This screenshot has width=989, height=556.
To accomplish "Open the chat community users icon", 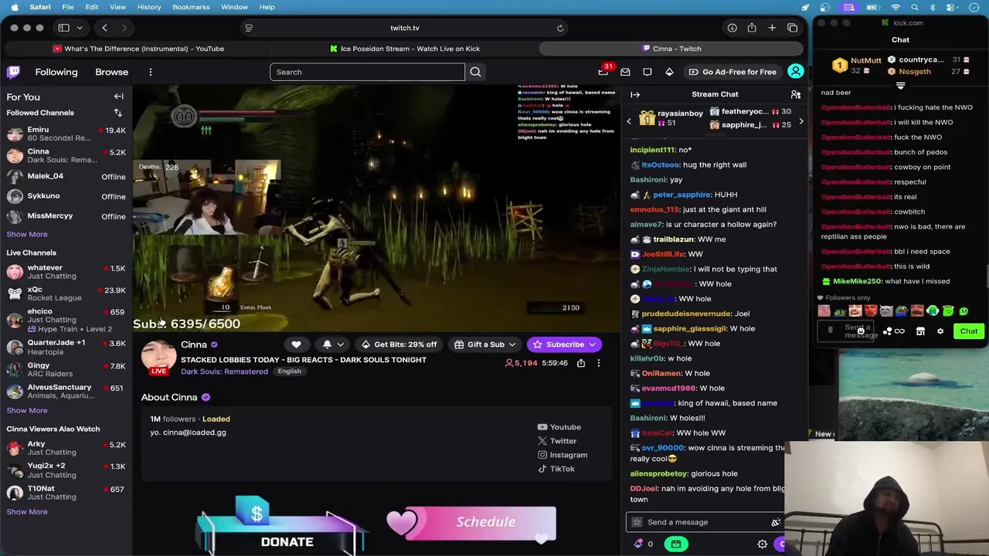I will pyautogui.click(x=796, y=94).
